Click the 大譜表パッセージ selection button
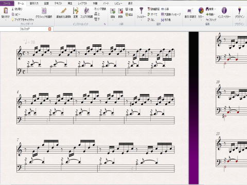 point(171,14)
